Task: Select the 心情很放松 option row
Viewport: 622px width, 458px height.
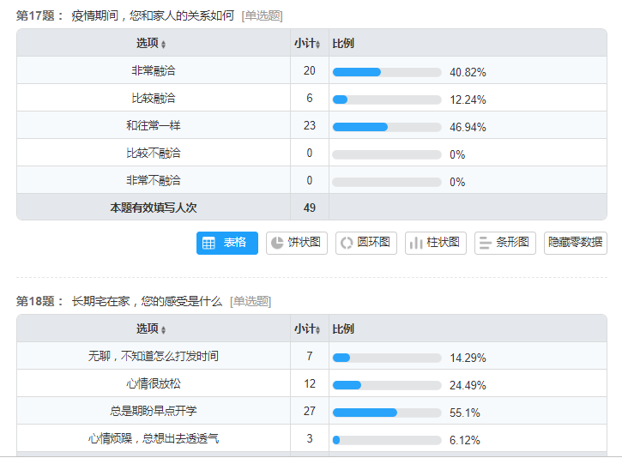Action: [154, 383]
